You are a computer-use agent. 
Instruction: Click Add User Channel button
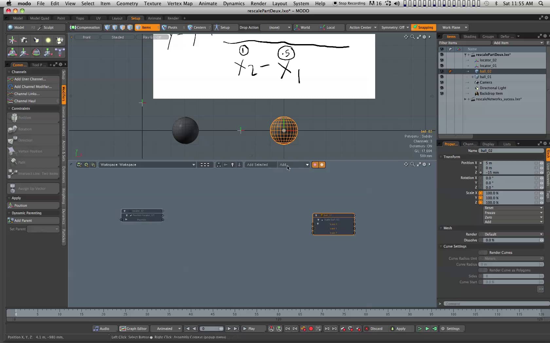tap(33, 79)
